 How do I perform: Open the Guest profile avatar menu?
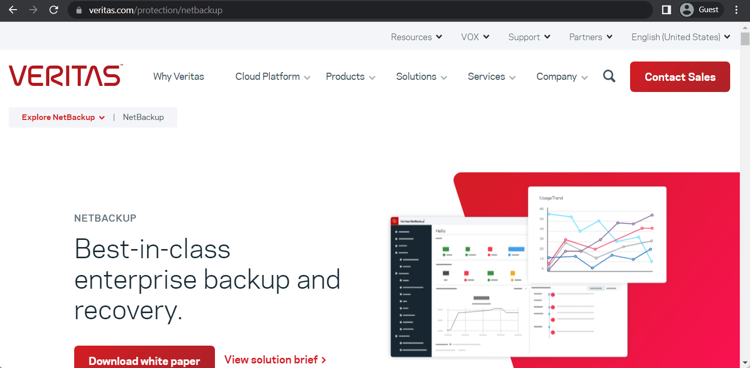701,9
